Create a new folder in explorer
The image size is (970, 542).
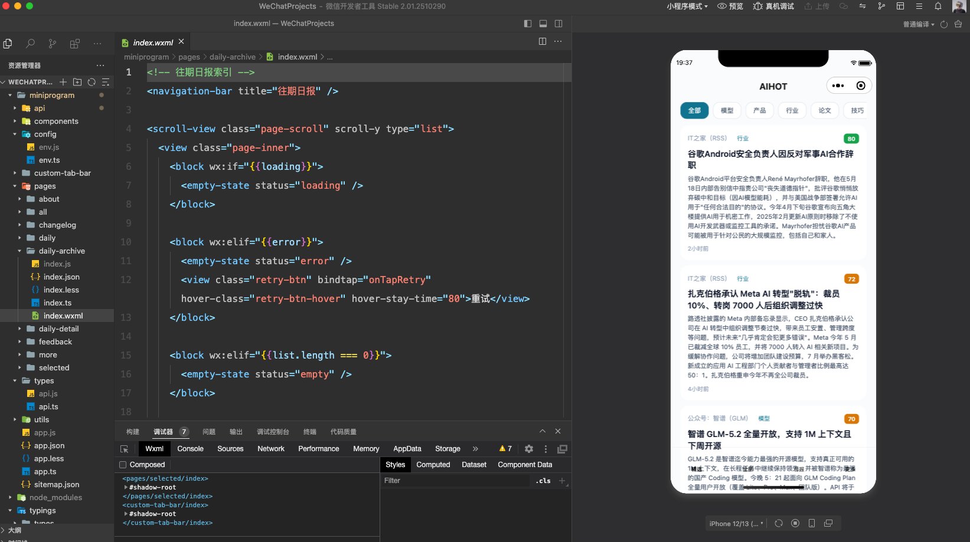click(x=77, y=82)
